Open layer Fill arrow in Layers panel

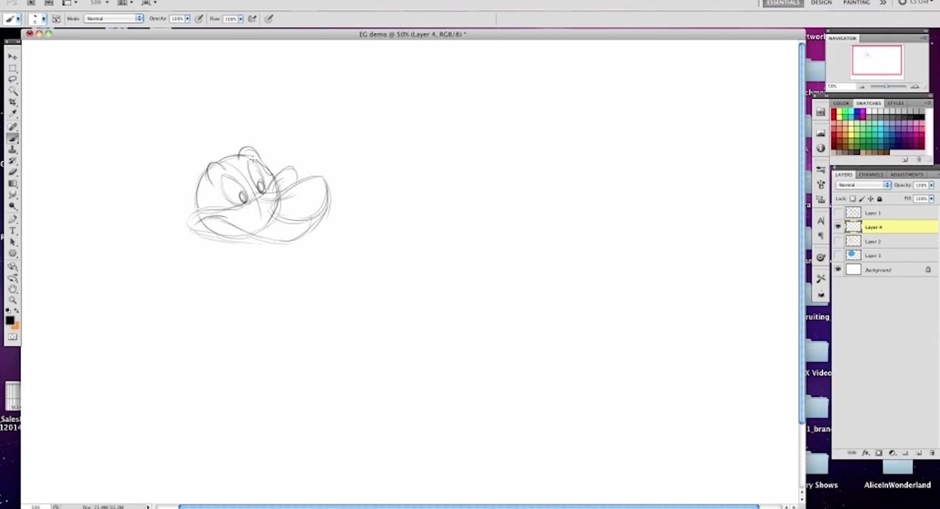pos(932,198)
